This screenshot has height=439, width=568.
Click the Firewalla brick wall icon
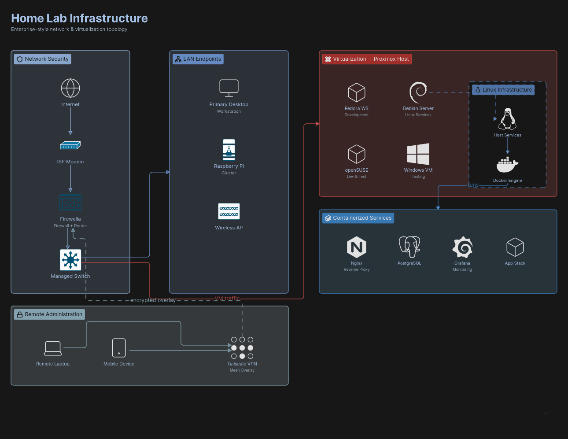[x=70, y=203]
